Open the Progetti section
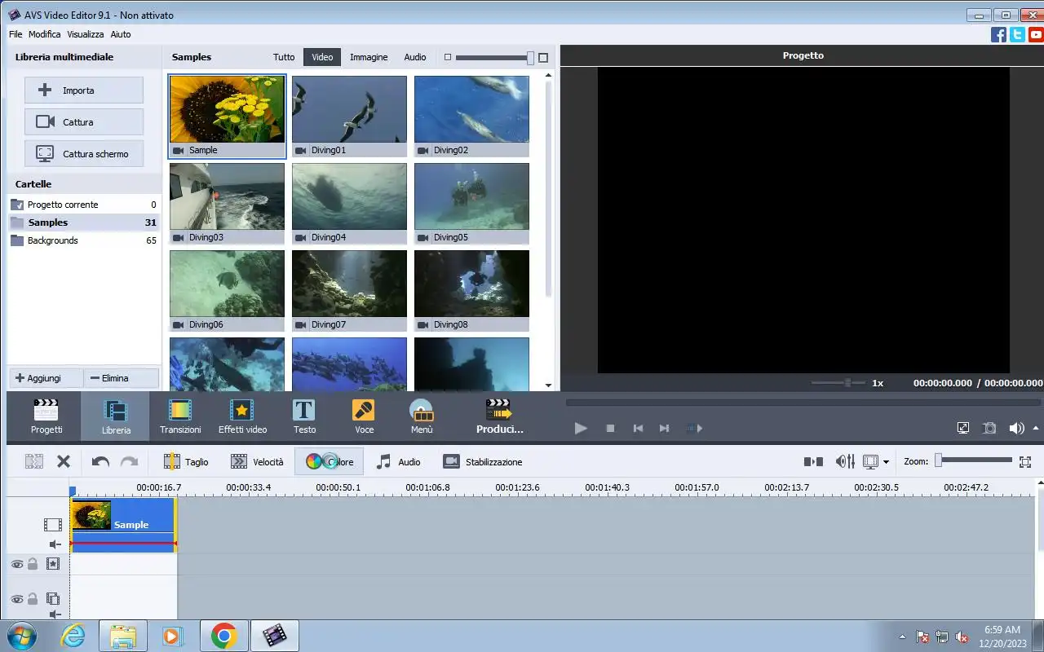Screen dimensions: 1044x652 click(46, 416)
